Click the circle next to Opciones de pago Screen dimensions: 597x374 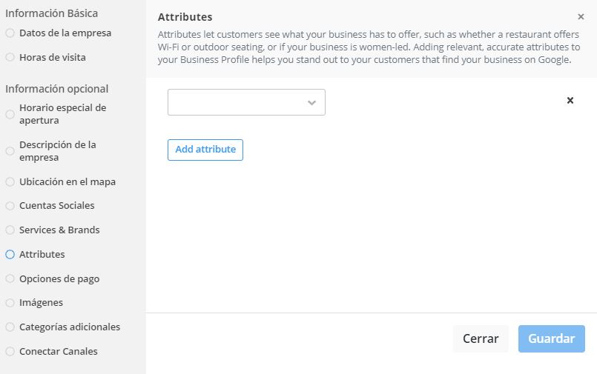click(10, 278)
